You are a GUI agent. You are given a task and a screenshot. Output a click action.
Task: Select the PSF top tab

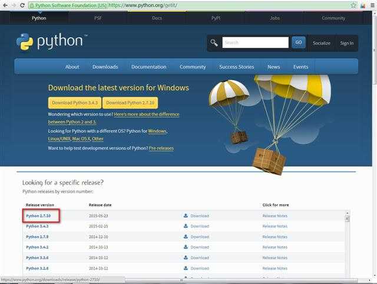(x=98, y=18)
